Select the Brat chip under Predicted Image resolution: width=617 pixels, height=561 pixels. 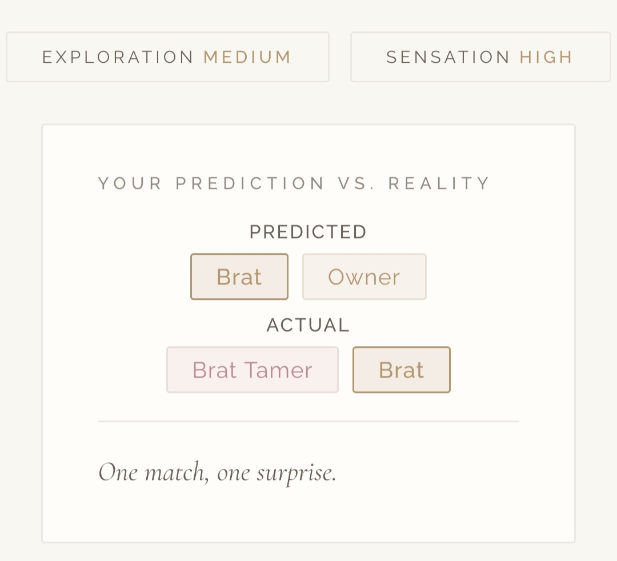[x=239, y=277]
